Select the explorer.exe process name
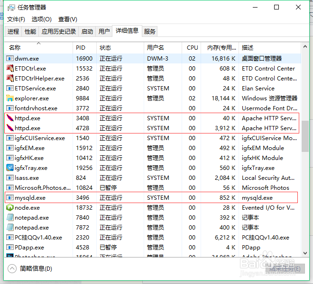 [x=32, y=98]
